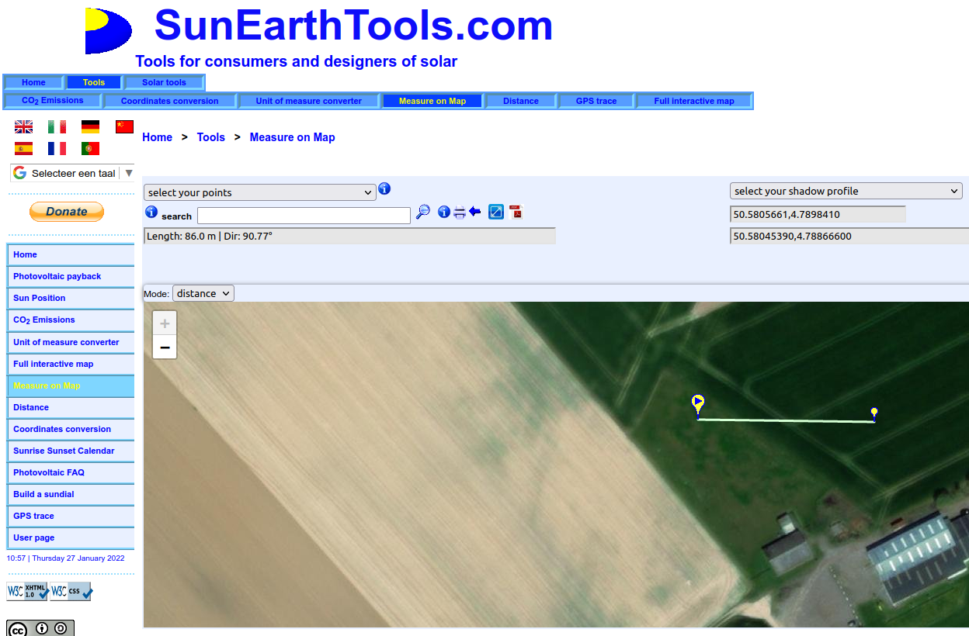Click info icon beside 'select your points'

click(x=384, y=188)
